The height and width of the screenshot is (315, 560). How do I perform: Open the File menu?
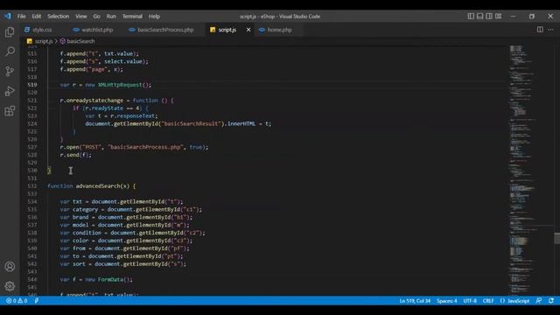(21, 17)
